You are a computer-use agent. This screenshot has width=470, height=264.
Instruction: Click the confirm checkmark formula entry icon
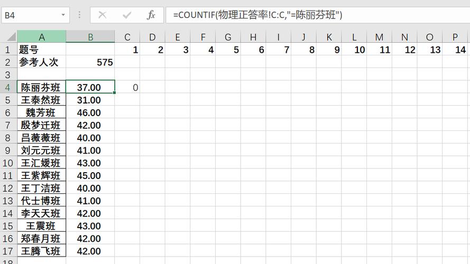[x=127, y=15]
